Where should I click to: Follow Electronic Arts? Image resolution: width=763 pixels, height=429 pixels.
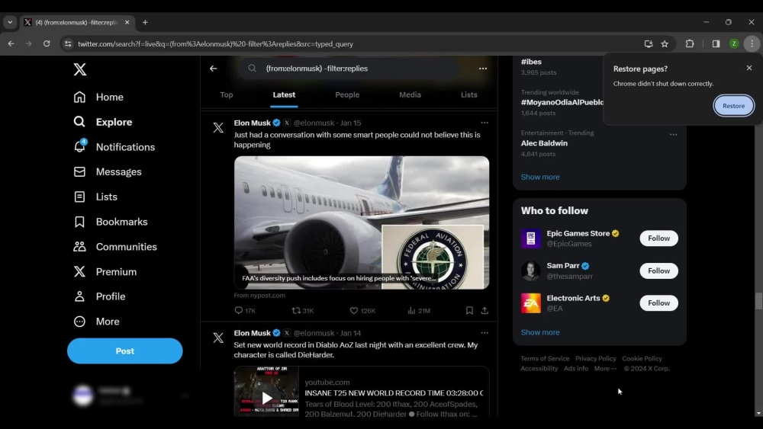[x=658, y=303]
